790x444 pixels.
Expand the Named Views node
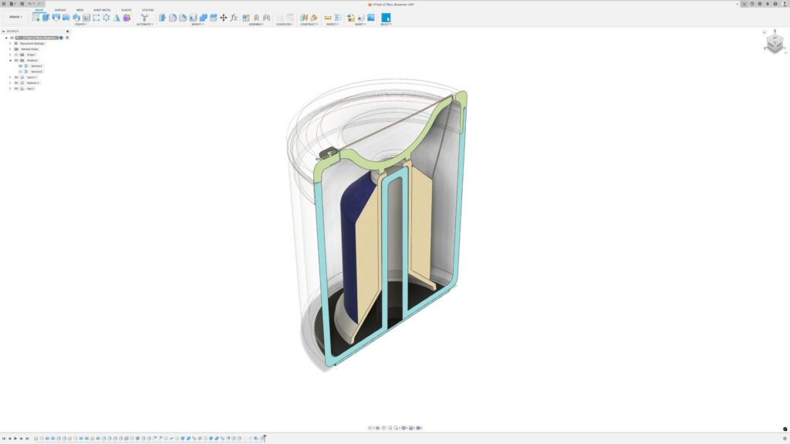point(10,49)
